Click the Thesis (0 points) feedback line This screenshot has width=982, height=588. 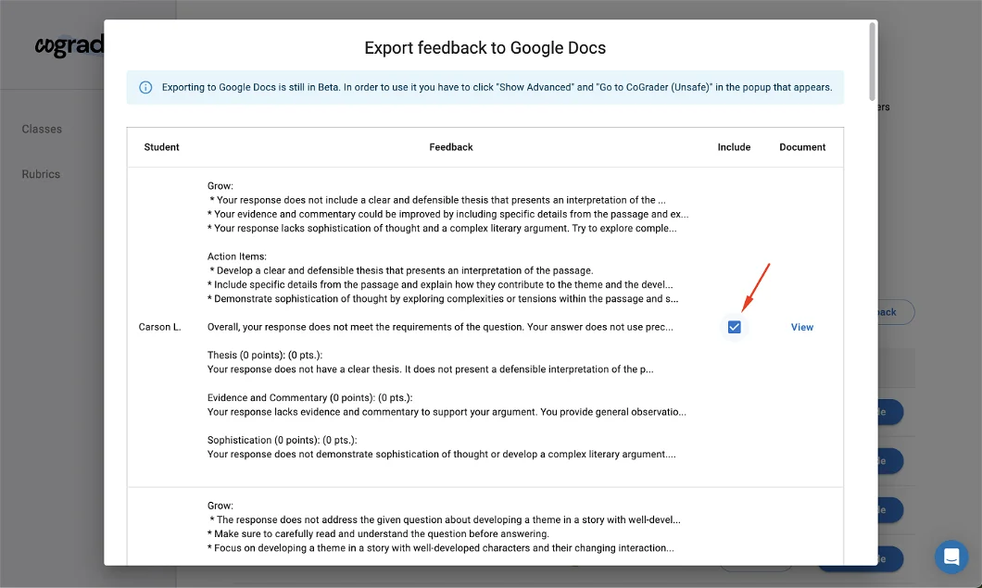click(265, 355)
